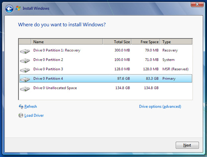Proceed with the Next button
The image size is (207, 157).
point(187,145)
